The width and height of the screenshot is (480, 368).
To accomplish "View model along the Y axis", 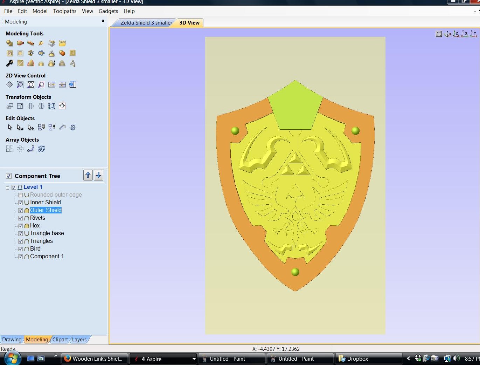I will (473, 34).
